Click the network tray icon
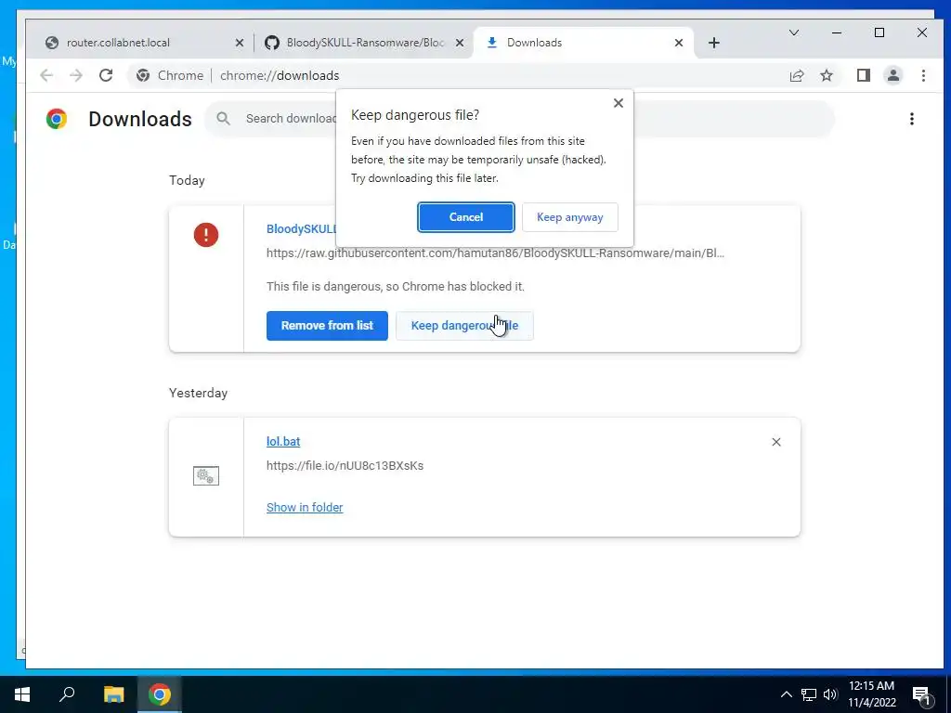The height and width of the screenshot is (713, 951). [809, 694]
